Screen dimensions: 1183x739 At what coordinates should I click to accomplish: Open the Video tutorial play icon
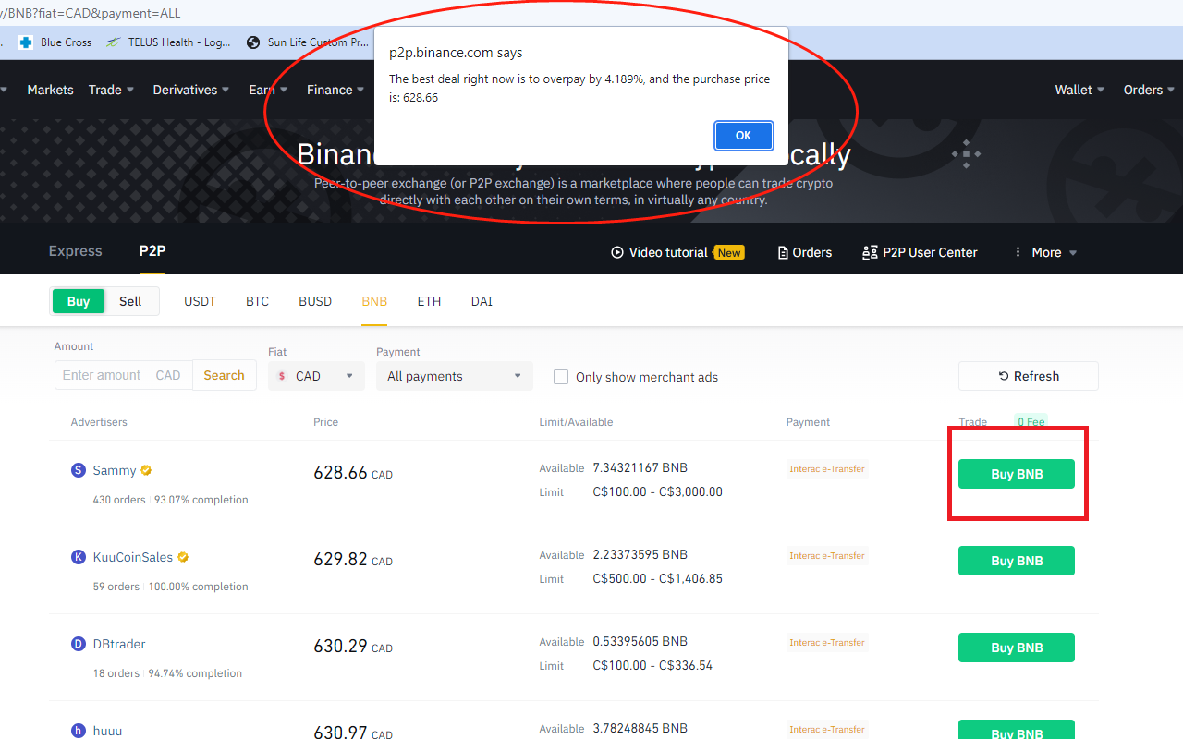coord(615,251)
